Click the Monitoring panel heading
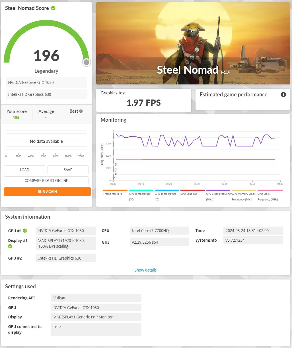 coord(114,120)
